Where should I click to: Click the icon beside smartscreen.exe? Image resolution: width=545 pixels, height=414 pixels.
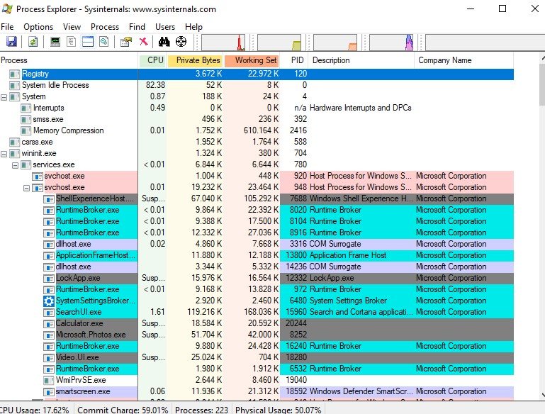49,392
